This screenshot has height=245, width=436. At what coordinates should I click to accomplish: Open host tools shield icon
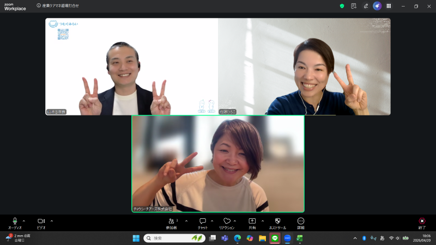tap(277, 223)
